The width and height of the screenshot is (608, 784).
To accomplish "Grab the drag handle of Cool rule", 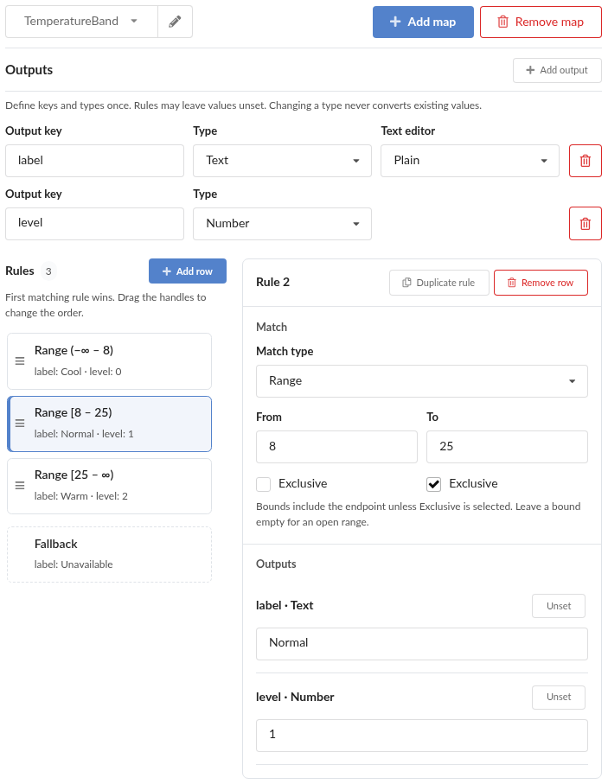I will tap(20, 361).
